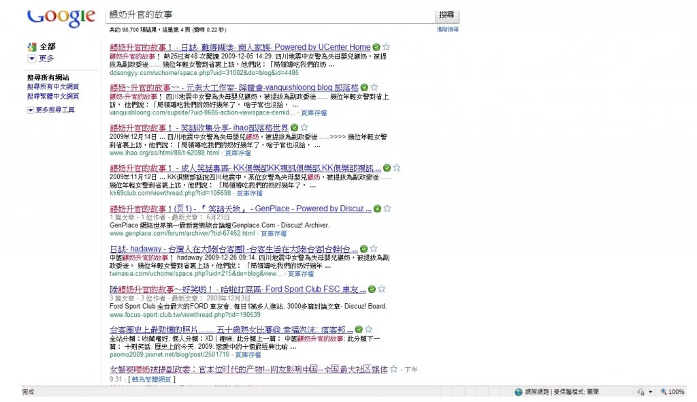This screenshot has width=697, height=402.
Task: Click green check icon beside UCenter Home result
Action: pyautogui.click(x=376, y=47)
